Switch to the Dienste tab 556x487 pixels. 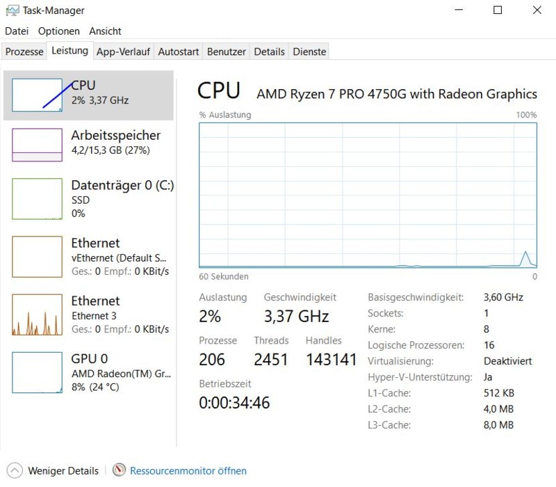tap(309, 51)
